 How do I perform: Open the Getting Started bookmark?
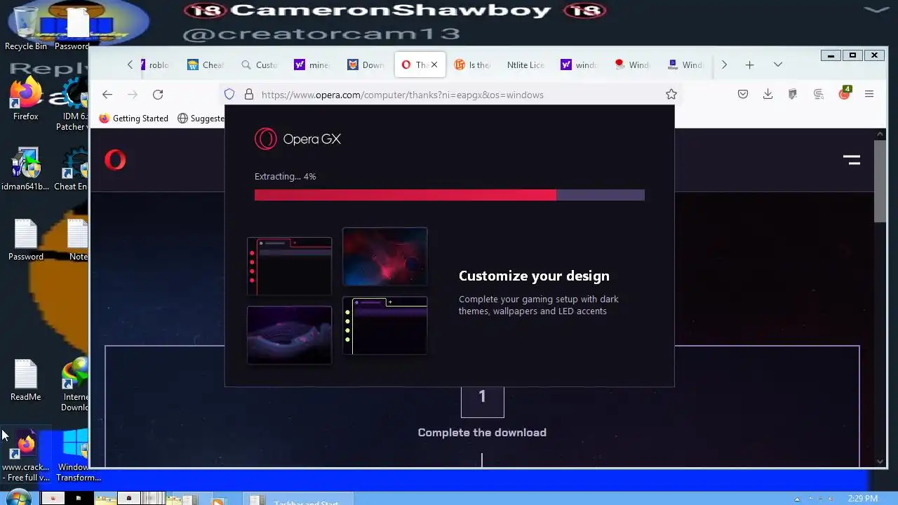(133, 119)
